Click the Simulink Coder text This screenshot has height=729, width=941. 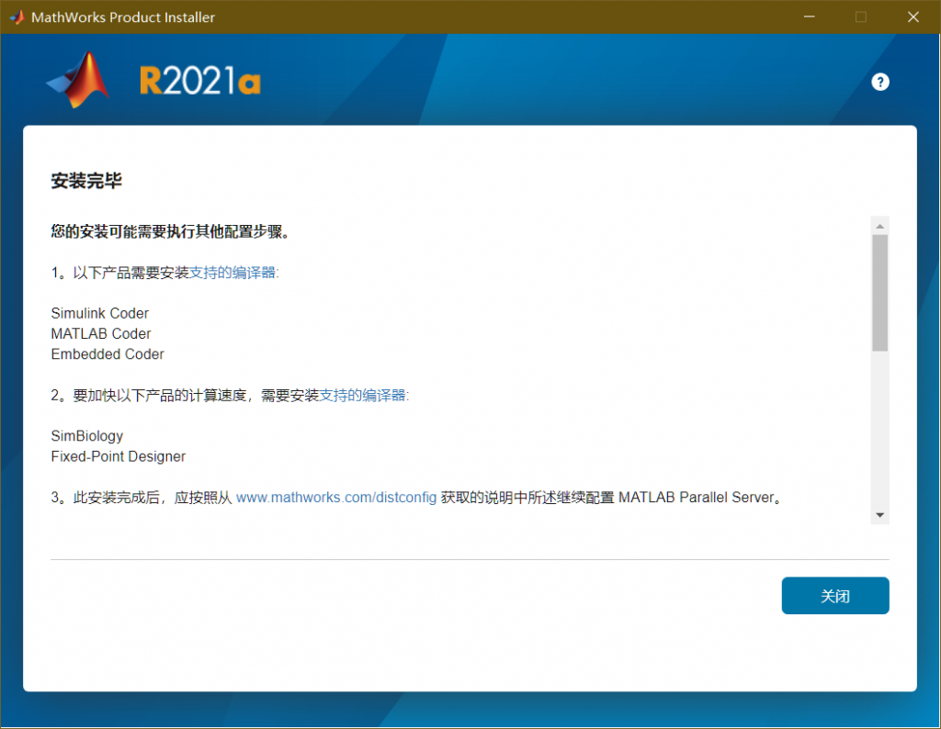(x=99, y=313)
